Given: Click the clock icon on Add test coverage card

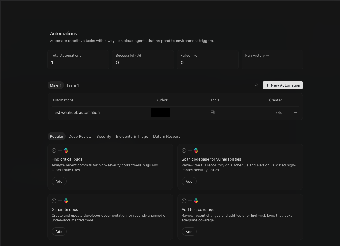Looking at the screenshot, I should [x=184, y=201].
